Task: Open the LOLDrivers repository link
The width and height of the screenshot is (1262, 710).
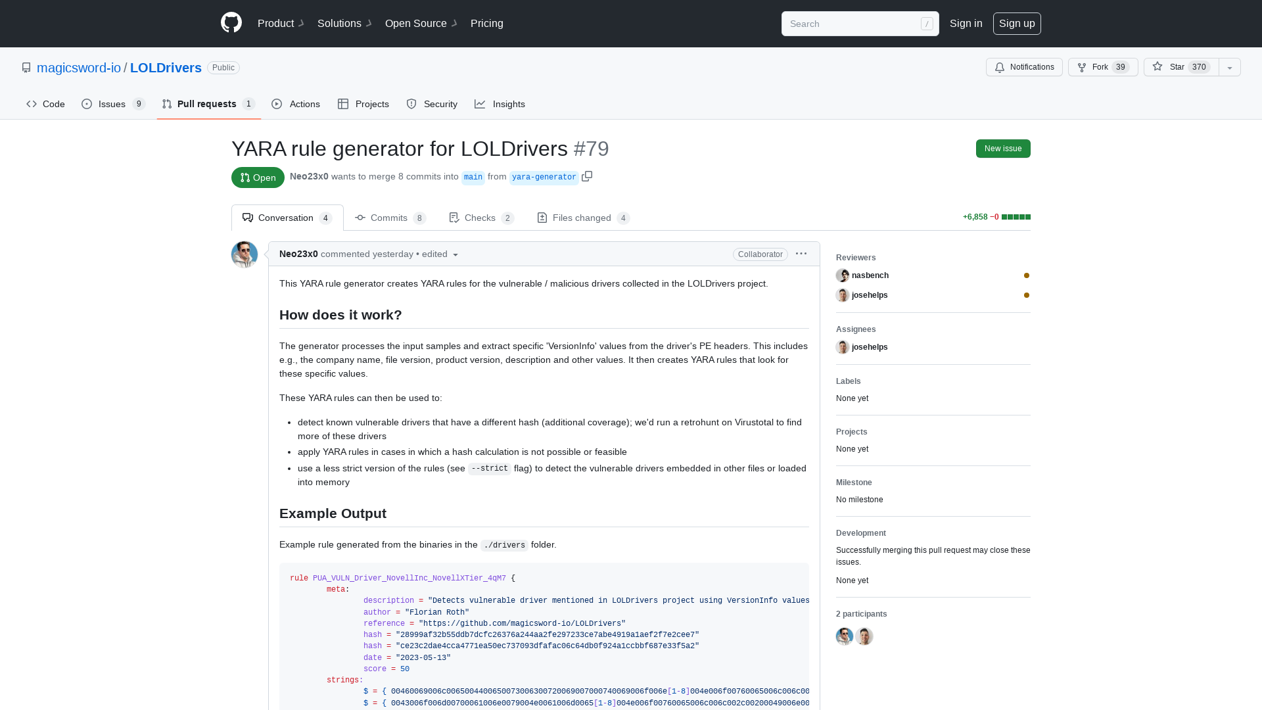Action: (x=166, y=68)
